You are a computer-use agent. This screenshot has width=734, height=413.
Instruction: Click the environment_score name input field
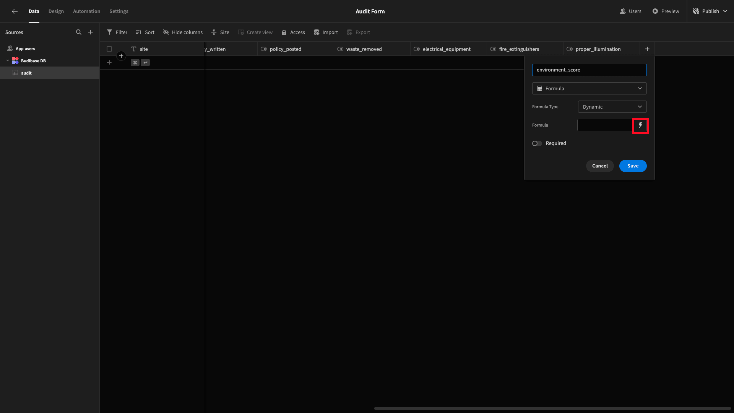pos(589,70)
